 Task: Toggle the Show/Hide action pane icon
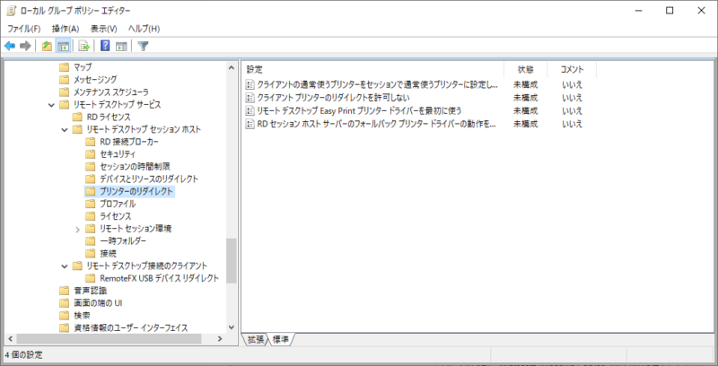[x=121, y=46]
